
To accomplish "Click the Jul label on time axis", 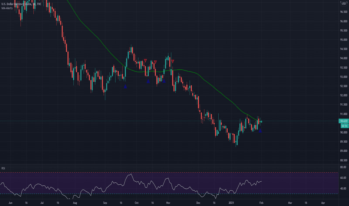I will click(x=42, y=203).
